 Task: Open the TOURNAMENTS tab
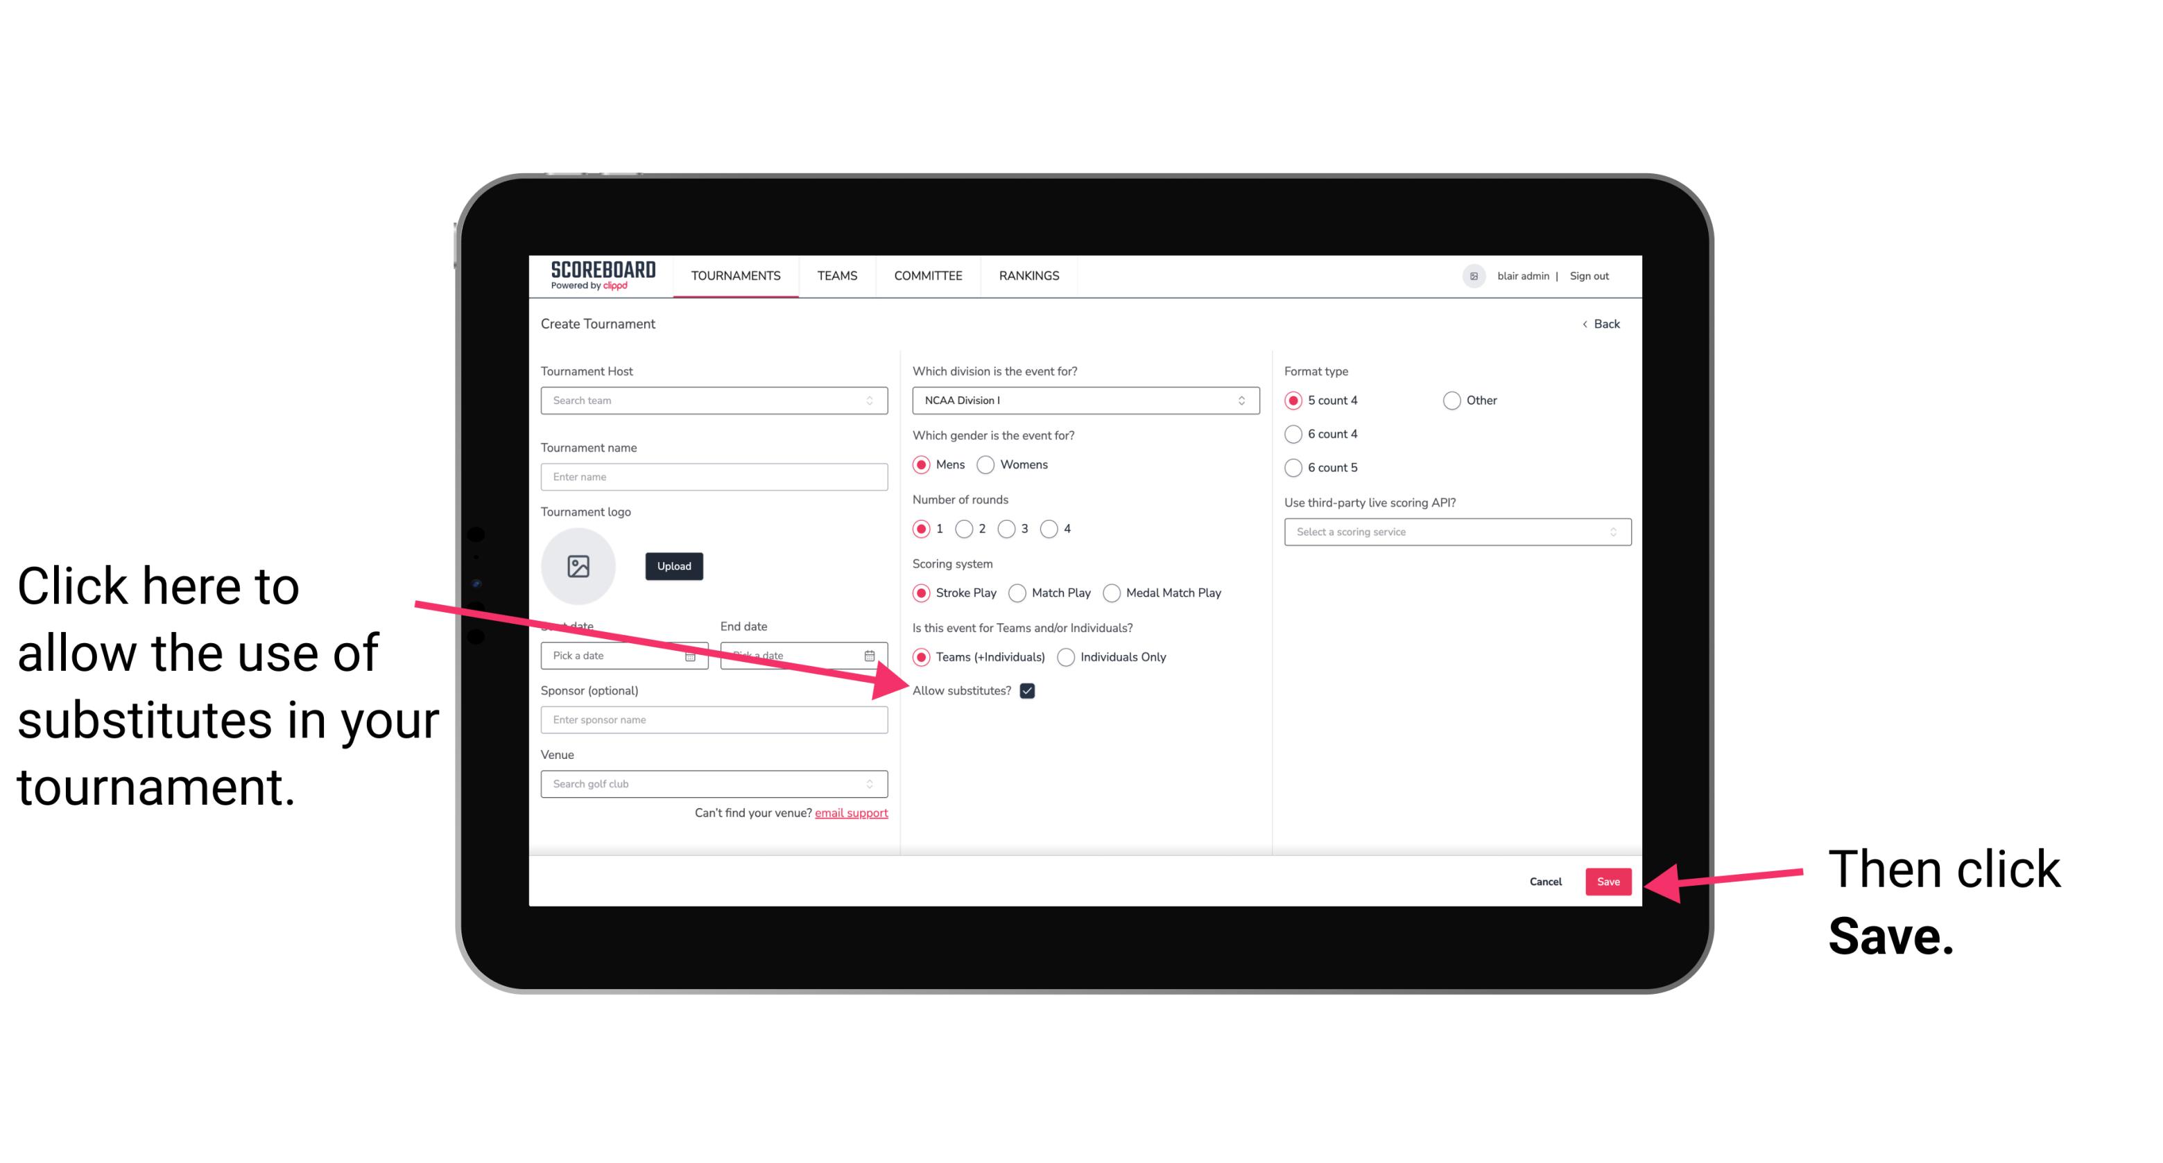(x=736, y=277)
